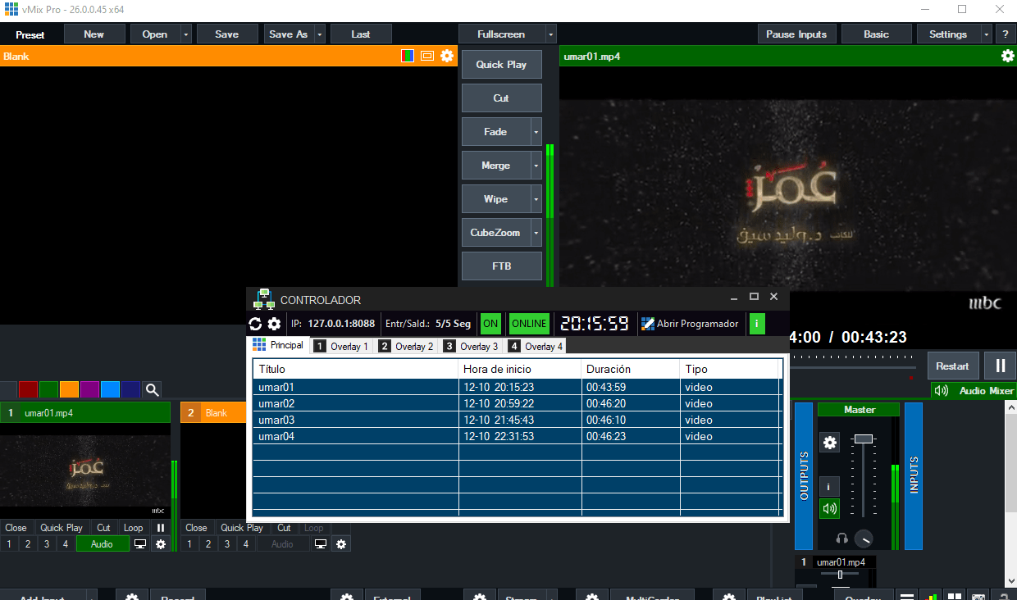The image size is (1017, 600).
Task: Click the color bars icon in preview header
Action: click(408, 56)
